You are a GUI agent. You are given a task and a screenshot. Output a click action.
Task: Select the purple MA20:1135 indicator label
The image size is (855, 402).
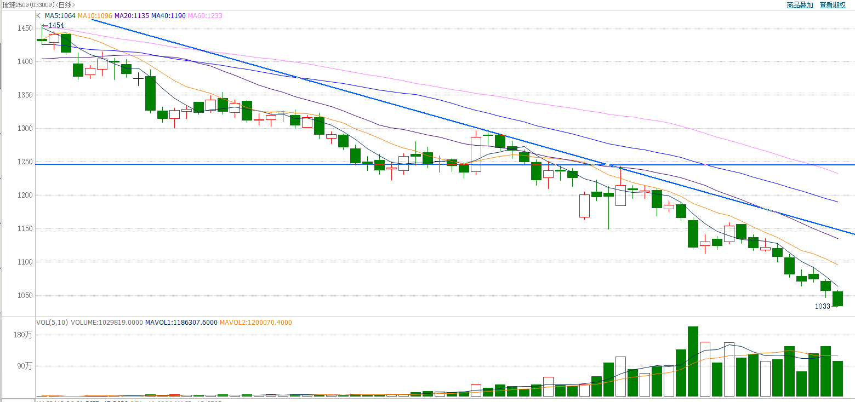pyautogui.click(x=132, y=16)
